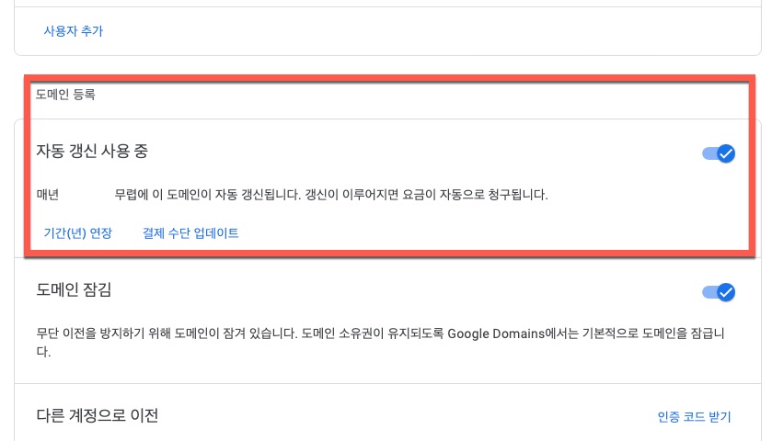The image size is (772, 441).
Task: Turn off the 자동 갱신 사용 중 toggle
Action: 719,153
